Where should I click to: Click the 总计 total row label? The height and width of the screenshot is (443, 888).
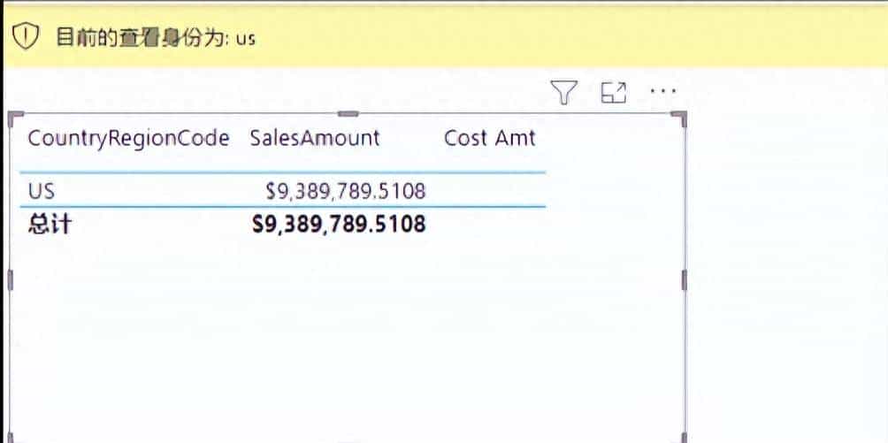pos(50,225)
